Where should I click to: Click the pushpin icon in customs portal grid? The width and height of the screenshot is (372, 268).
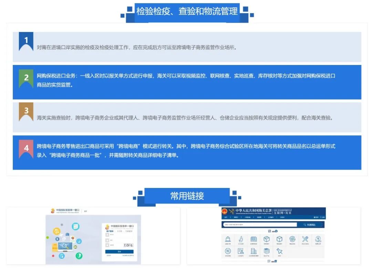click(279, 251)
